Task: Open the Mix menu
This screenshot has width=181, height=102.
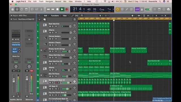Action: [65, 1]
